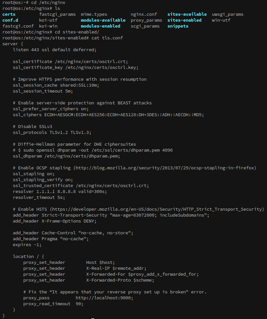This screenshot has width=267, height=319.
Task: Click the ssl_dhparam dhparam.pem path
Action: [82, 156]
